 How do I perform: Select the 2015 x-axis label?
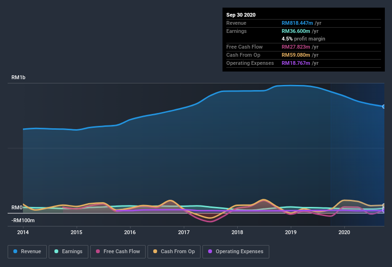point(76,232)
